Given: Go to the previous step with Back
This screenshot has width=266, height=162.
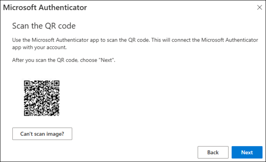Looking at the screenshot, I should tap(213, 152).
